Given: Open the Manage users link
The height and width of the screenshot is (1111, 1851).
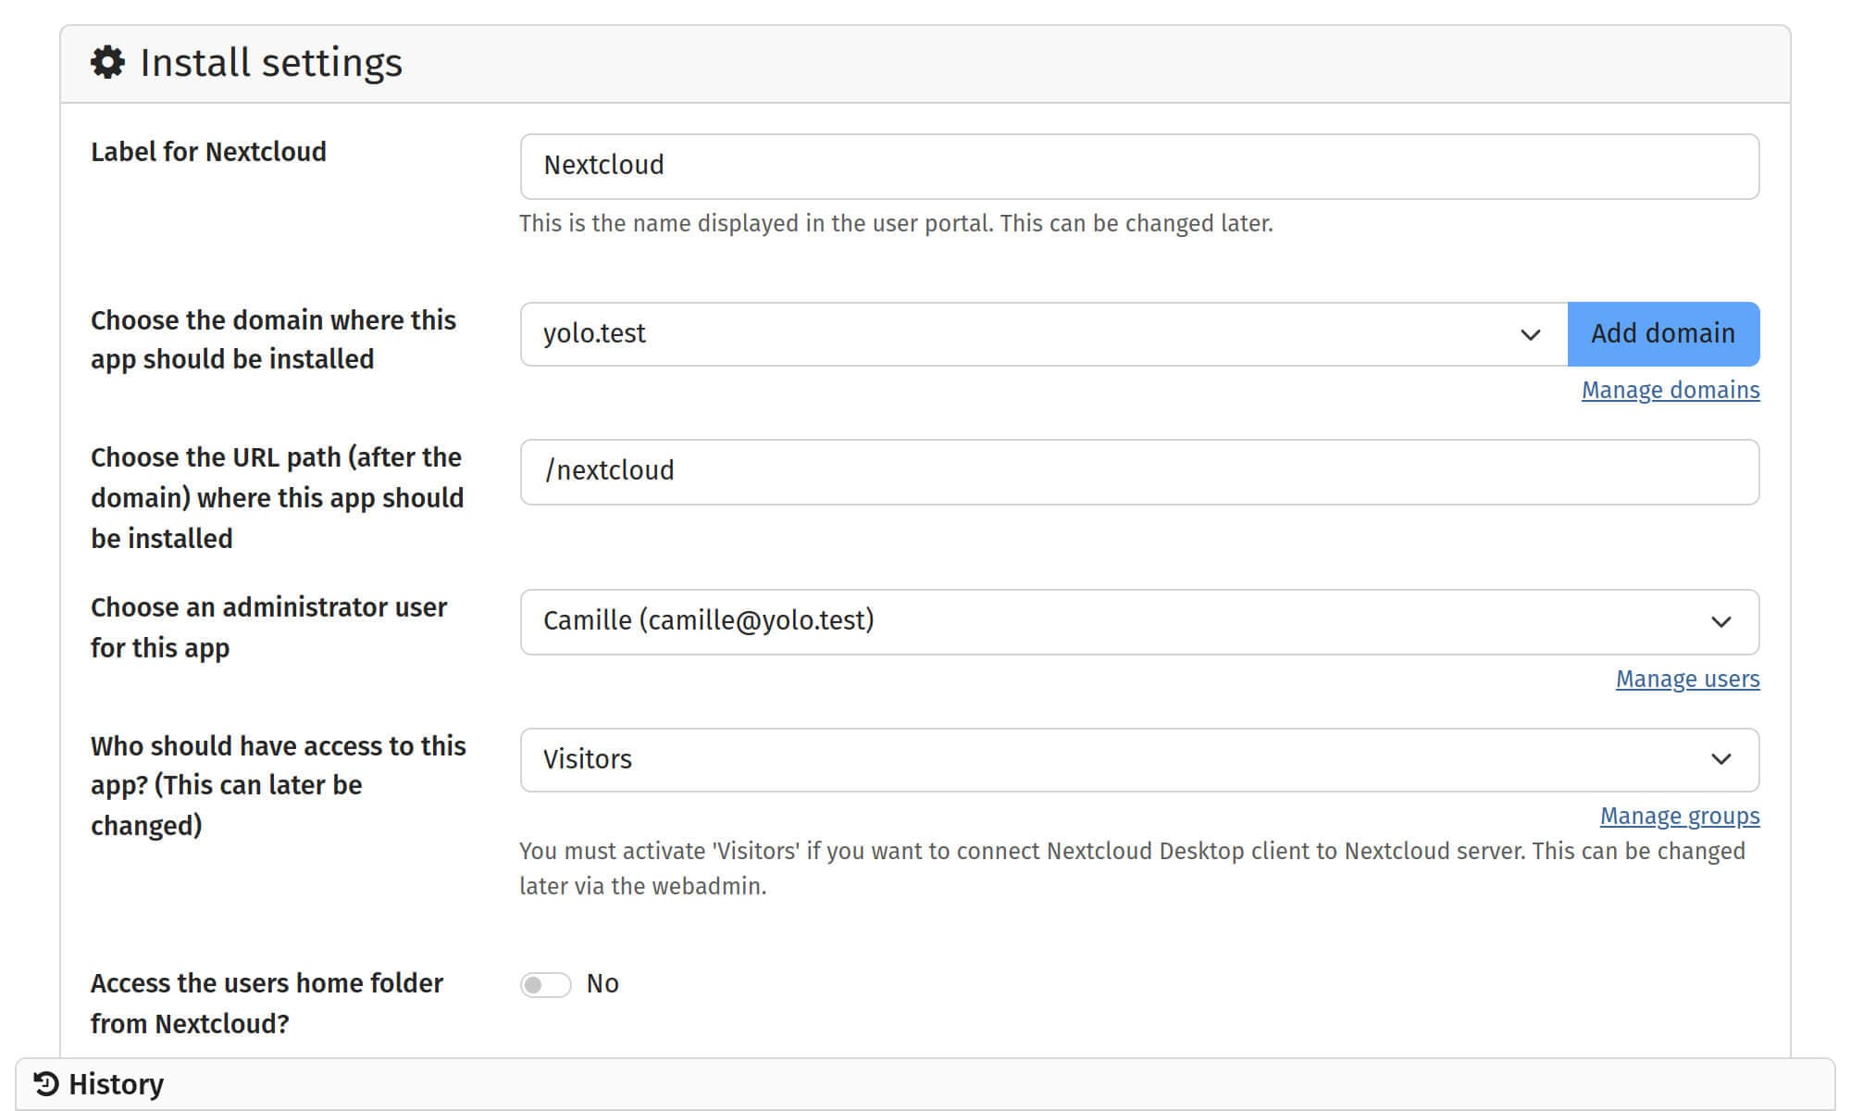Looking at the screenshot, I should tap(1687, 680).
